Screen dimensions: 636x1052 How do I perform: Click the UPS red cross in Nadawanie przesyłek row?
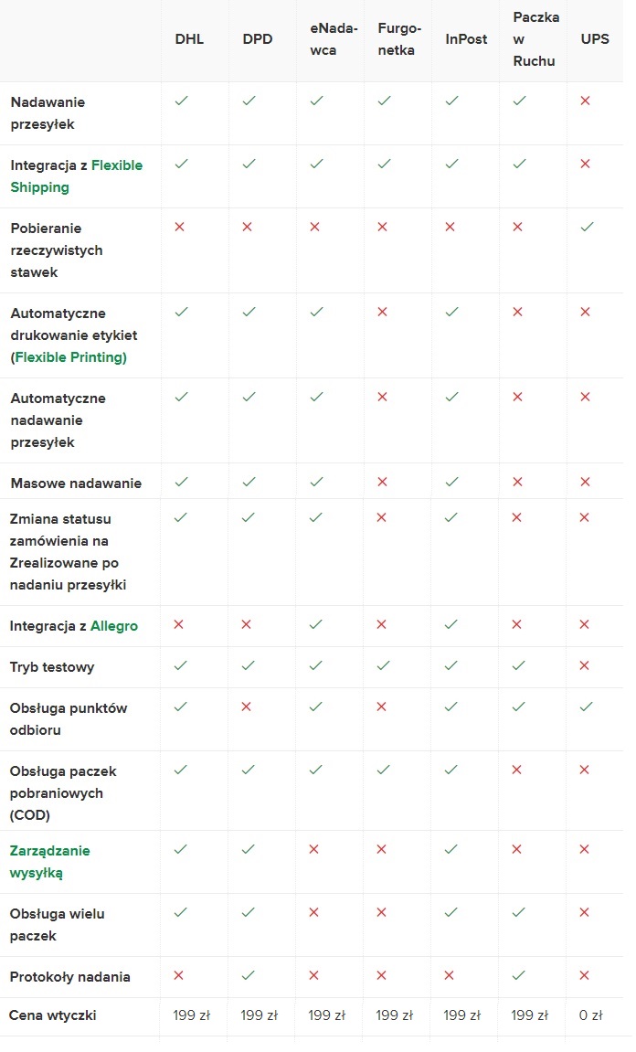coord(586,101)
